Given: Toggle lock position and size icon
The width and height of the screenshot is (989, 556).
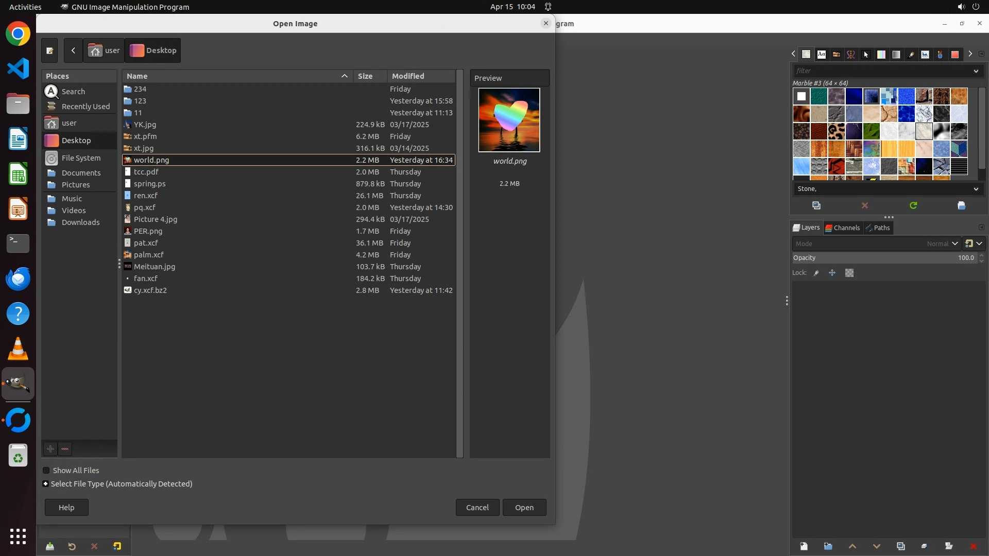Looking at the screenshot, I should (832, 273).
